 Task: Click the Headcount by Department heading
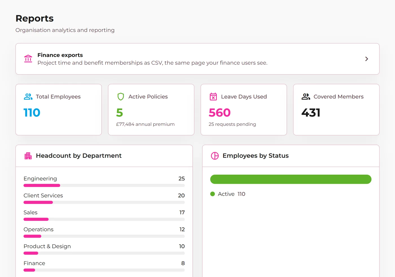click(x=79, y=156)
